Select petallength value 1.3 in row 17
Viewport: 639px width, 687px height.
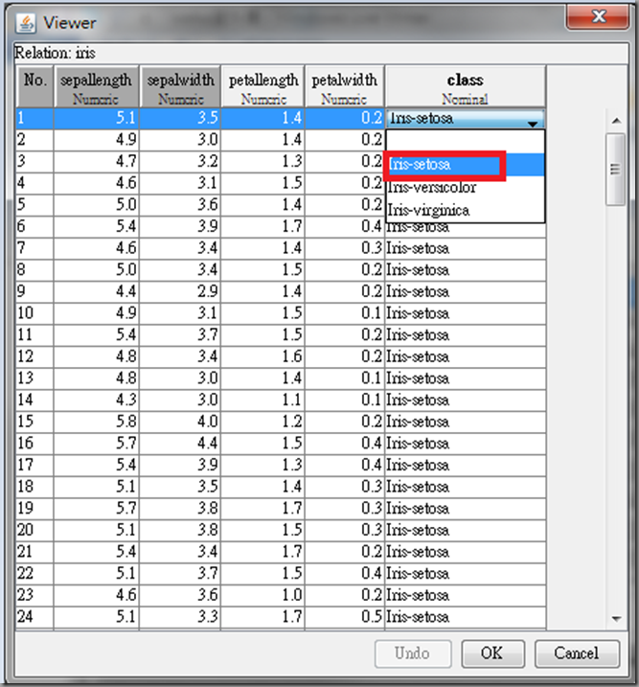pos(262,466)
